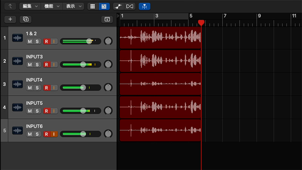This screenshot has width=302, height=170.
Task: Click the import tray button above tracks
Action: (107, 19)
